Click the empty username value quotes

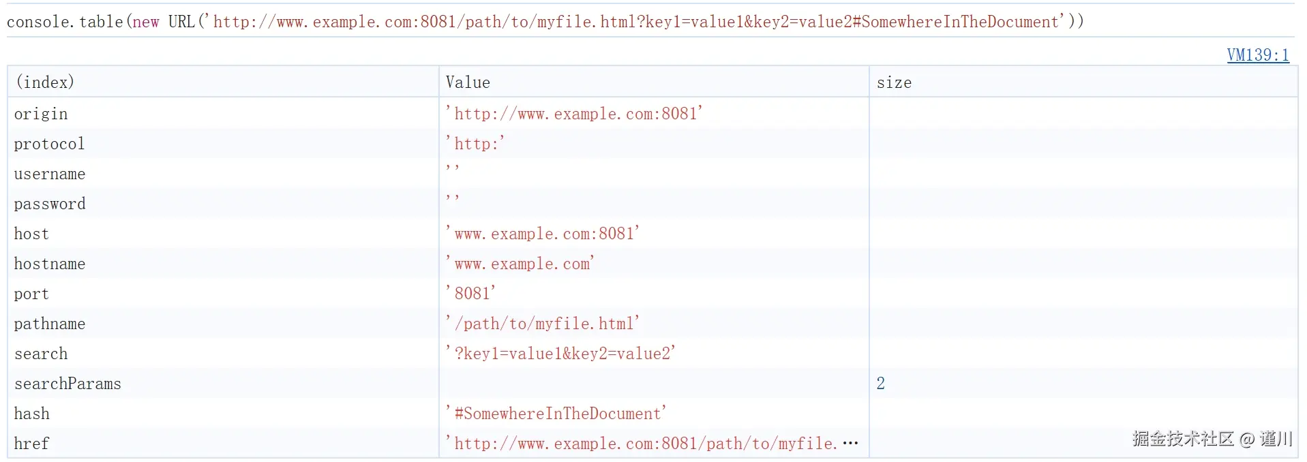tap(453, 168)
